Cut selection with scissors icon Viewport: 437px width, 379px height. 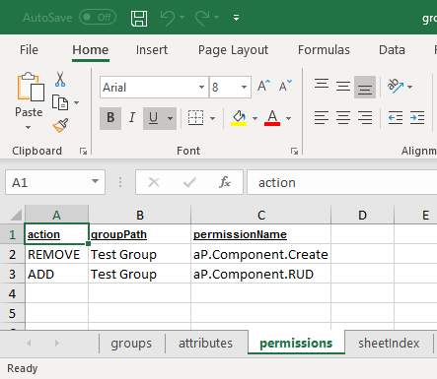tap(60, 79)
